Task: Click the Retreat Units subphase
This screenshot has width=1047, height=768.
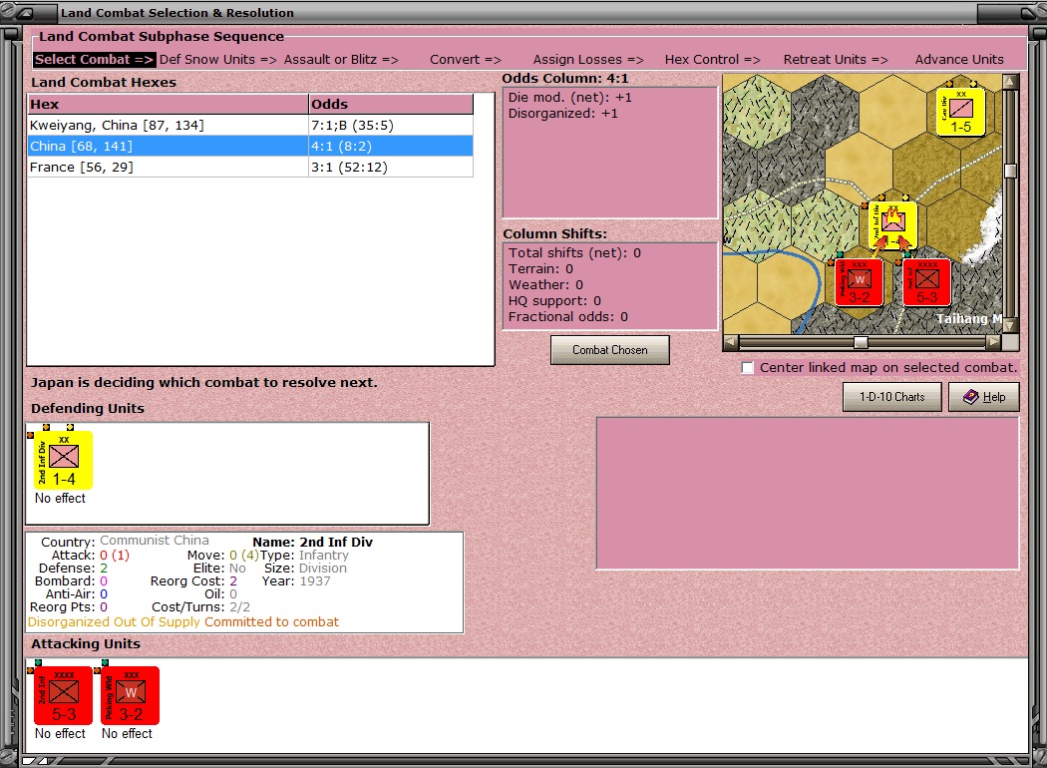Action: [836, 60]
